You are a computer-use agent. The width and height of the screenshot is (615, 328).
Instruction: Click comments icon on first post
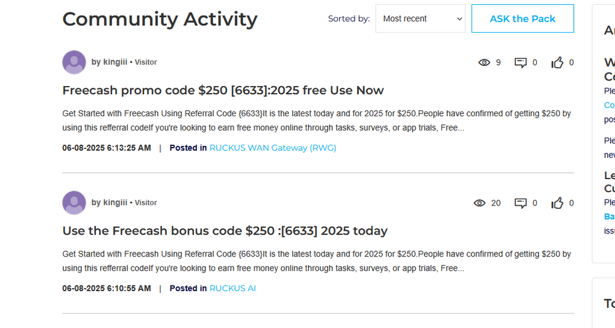pyautogui.click(x=521, y=62)
